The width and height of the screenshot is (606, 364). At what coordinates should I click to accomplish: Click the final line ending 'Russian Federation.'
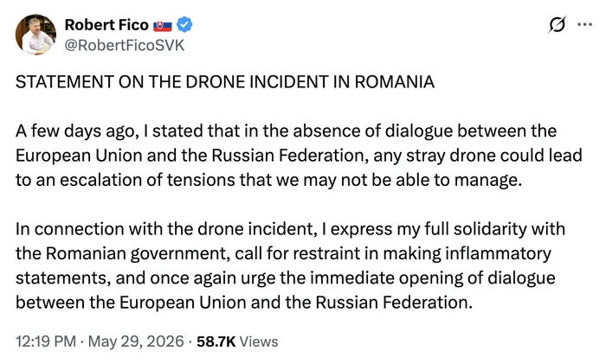[x=244, y=303]
